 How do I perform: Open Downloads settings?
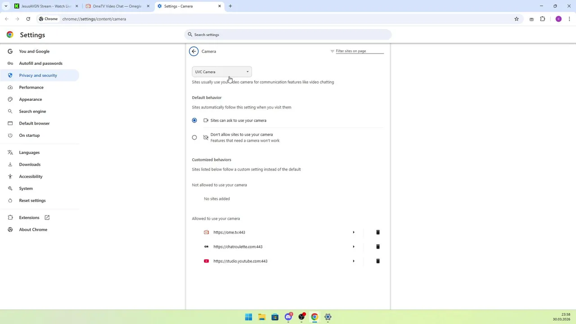click(30, 164)
